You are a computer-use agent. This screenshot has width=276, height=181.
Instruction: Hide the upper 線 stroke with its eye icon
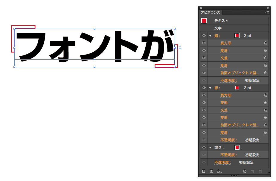tap(204, 36)
